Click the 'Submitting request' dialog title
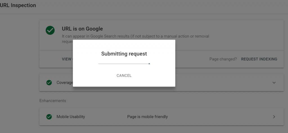 [124, 54]
